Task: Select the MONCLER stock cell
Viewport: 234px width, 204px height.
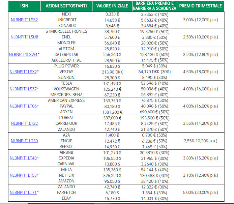Action: click(x=66, y=43)
